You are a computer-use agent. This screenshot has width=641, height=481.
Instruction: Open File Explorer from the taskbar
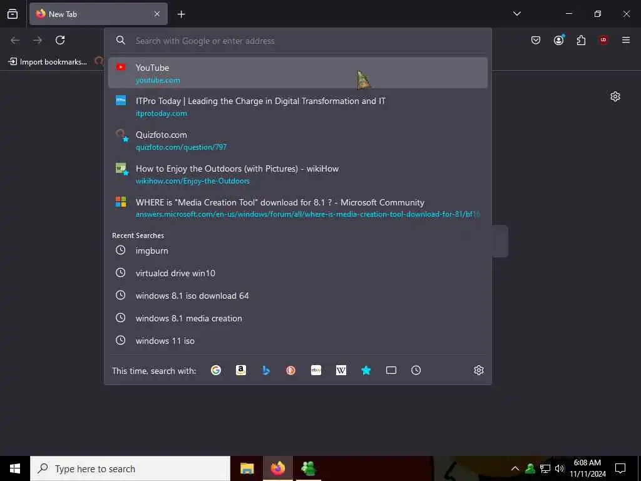[247, 468]
